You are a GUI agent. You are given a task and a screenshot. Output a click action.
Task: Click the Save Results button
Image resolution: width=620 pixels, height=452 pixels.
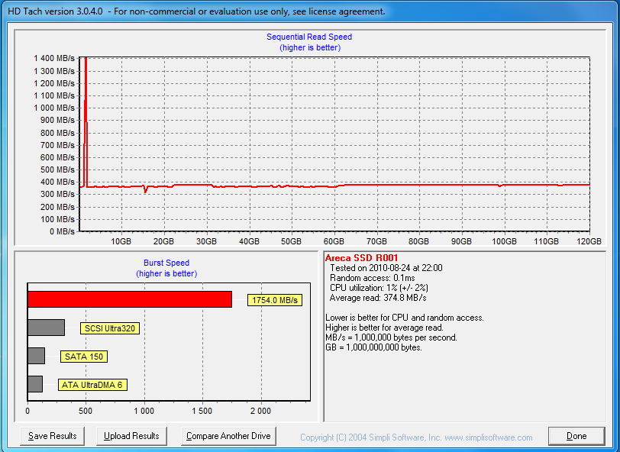52,436
